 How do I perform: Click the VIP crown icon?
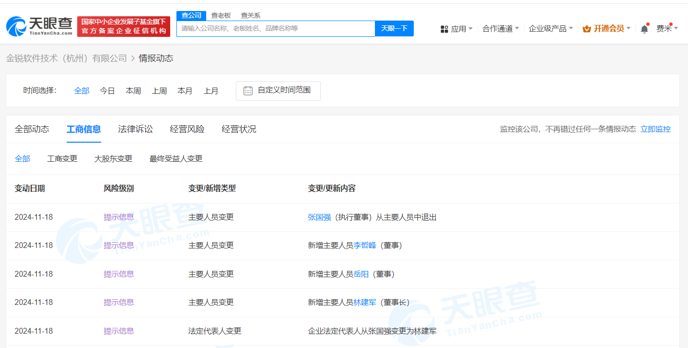pos(587,29)
